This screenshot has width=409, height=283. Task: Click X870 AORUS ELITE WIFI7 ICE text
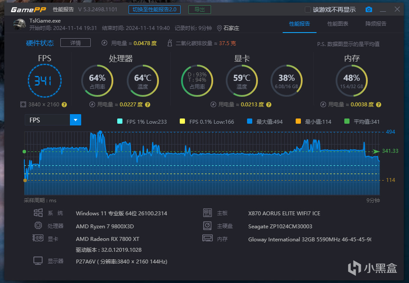tap(284, 214)
